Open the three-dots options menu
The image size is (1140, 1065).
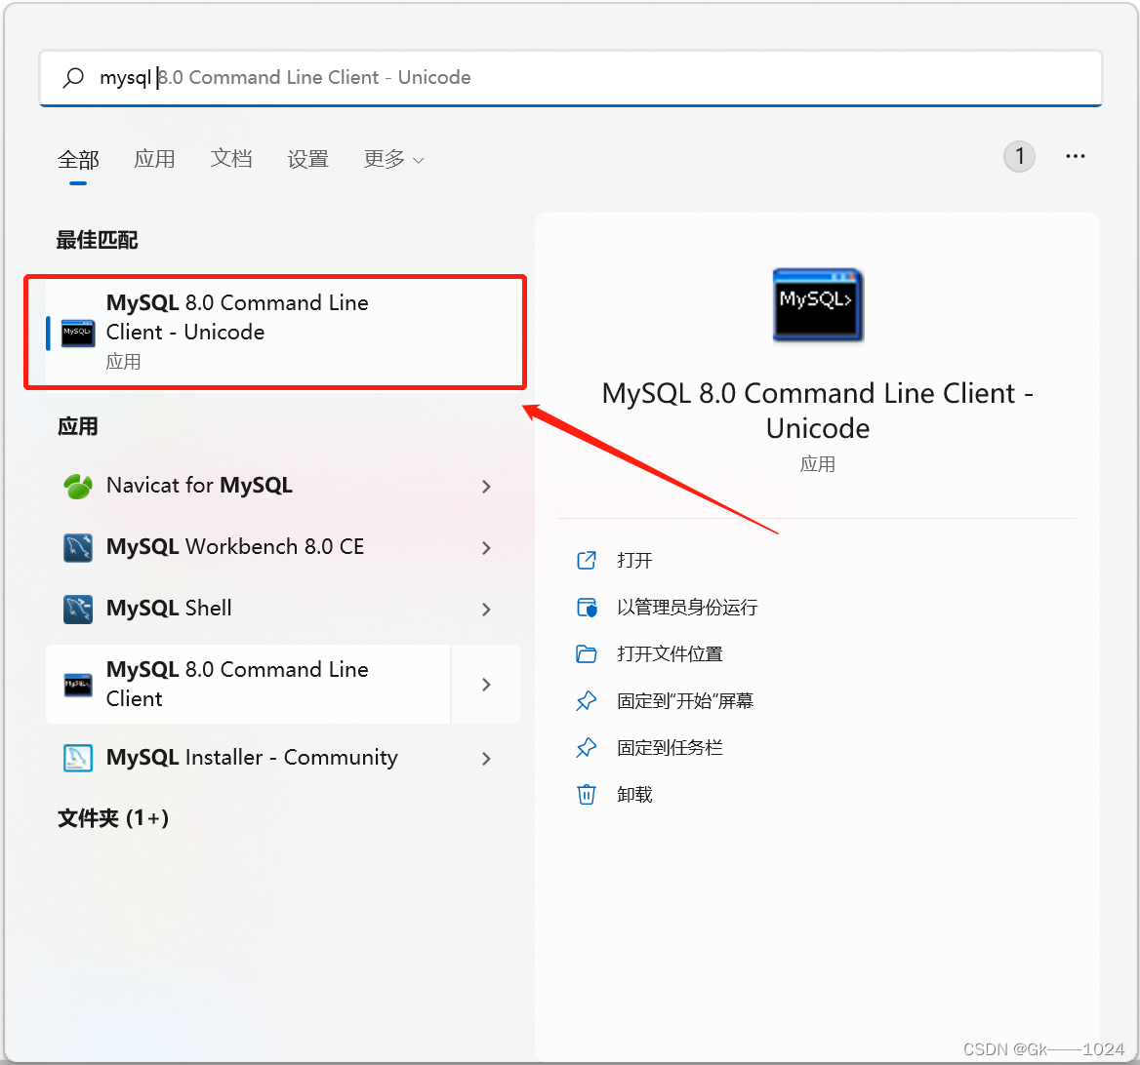pos(1076,156)
